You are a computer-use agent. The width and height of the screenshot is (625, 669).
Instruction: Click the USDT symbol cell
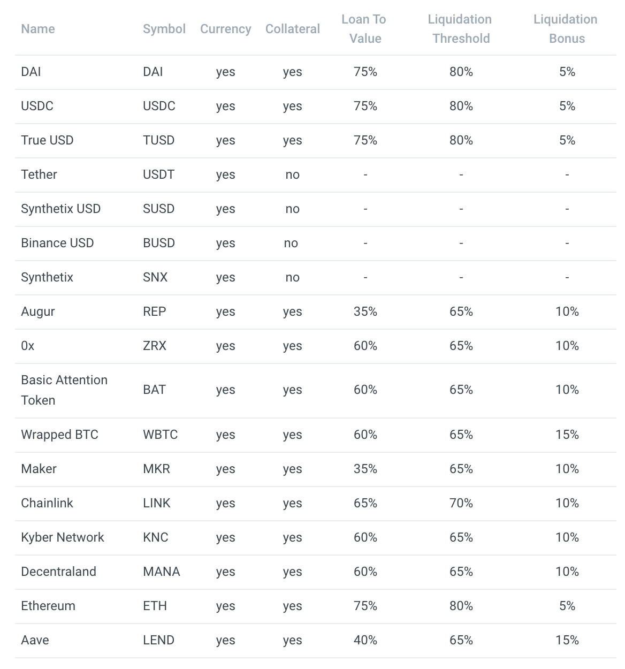pyautogui.click(x=159, y=174)
